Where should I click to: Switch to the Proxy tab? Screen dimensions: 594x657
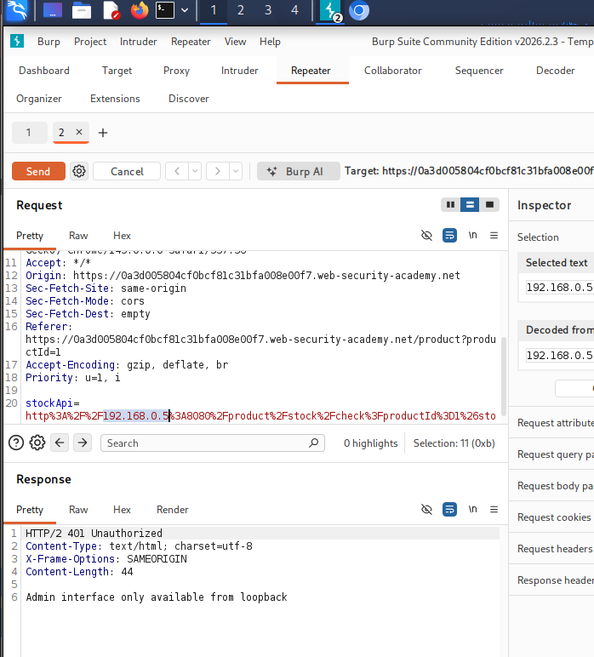coord(176,71)
